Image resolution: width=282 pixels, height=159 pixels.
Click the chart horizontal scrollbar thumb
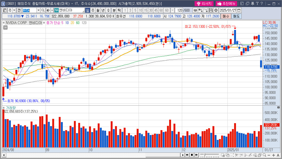(163, 155)
